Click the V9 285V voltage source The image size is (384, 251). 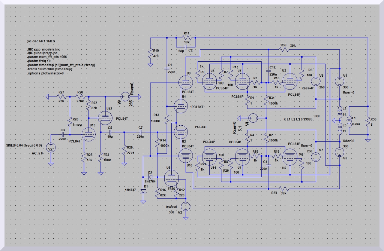point(124,97)
